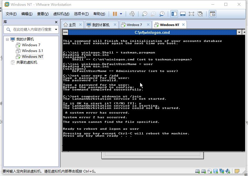Image resolution: width=248 pixels, height=176 pixels.
Task: Select 我的计算机 in the library tree
Action: (x=25, y=39)
